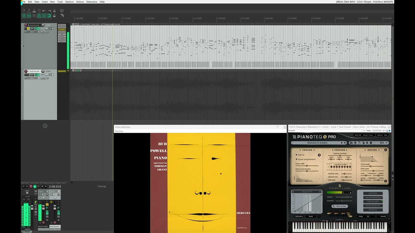The height and width of the screenshot is (233, 415).
Task: Open the Insert menu
Action: 45,2
